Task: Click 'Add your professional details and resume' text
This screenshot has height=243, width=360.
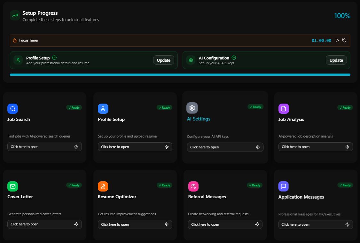Action: tap(58, 63)
